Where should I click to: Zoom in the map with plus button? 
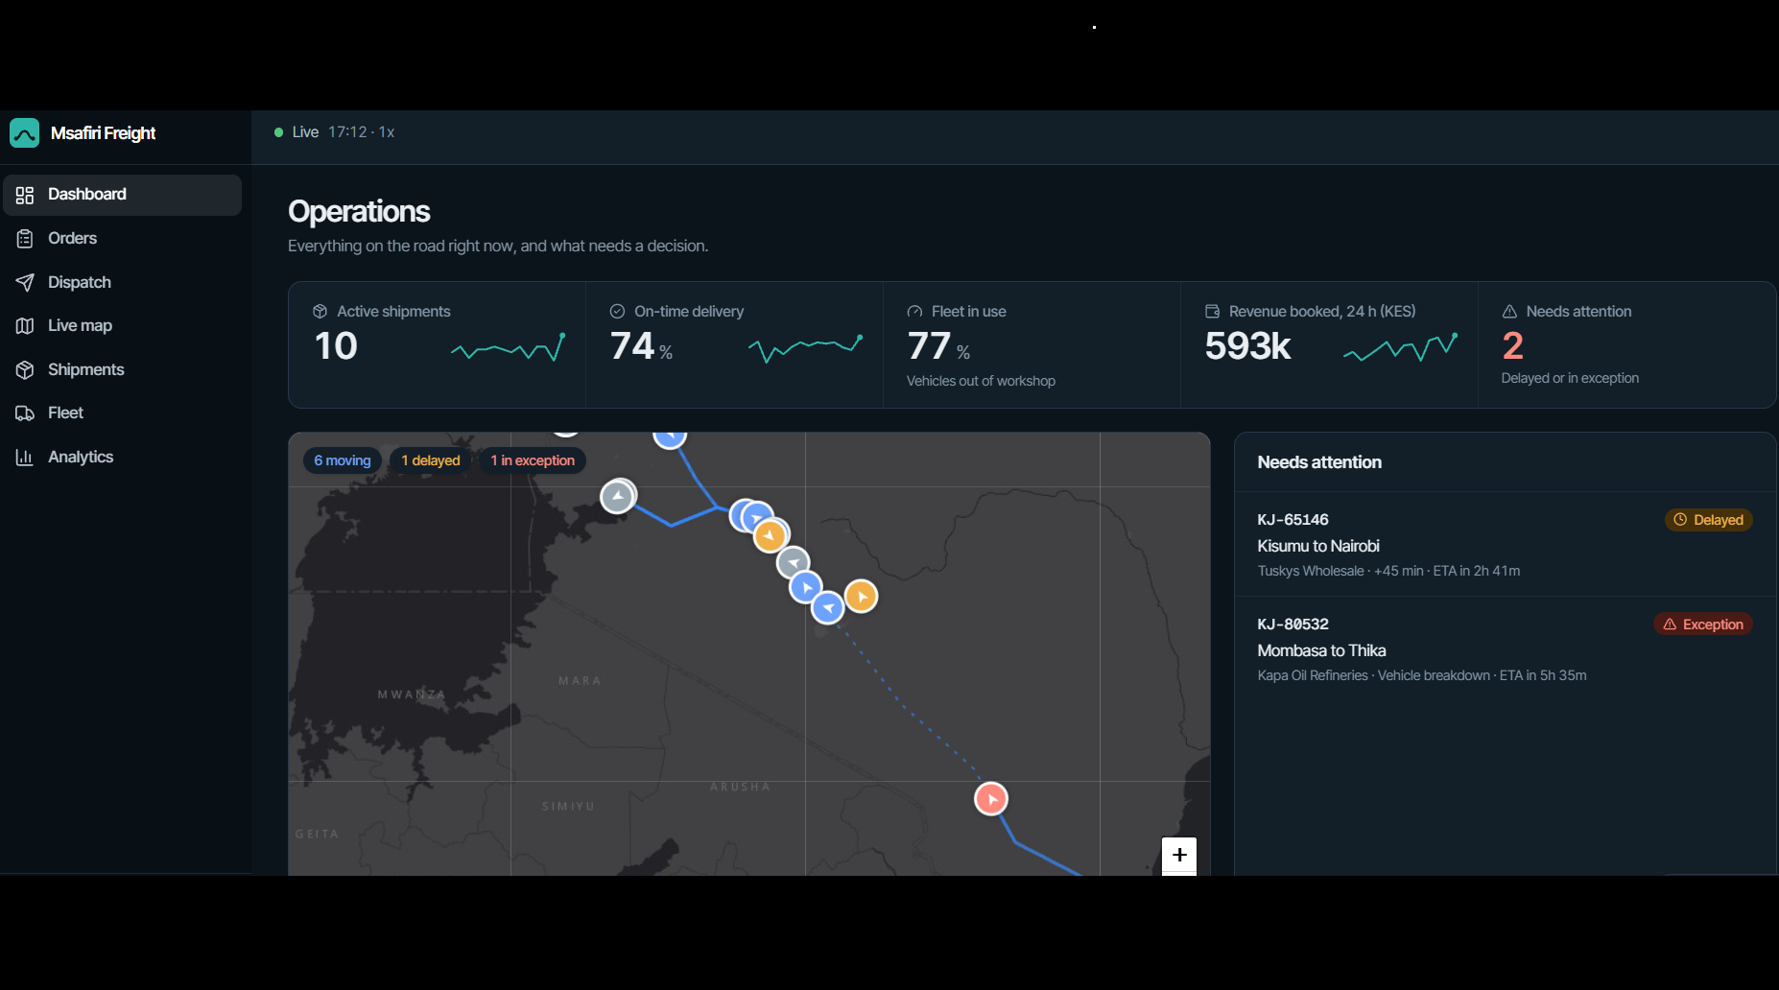(x=1179, y=855)
